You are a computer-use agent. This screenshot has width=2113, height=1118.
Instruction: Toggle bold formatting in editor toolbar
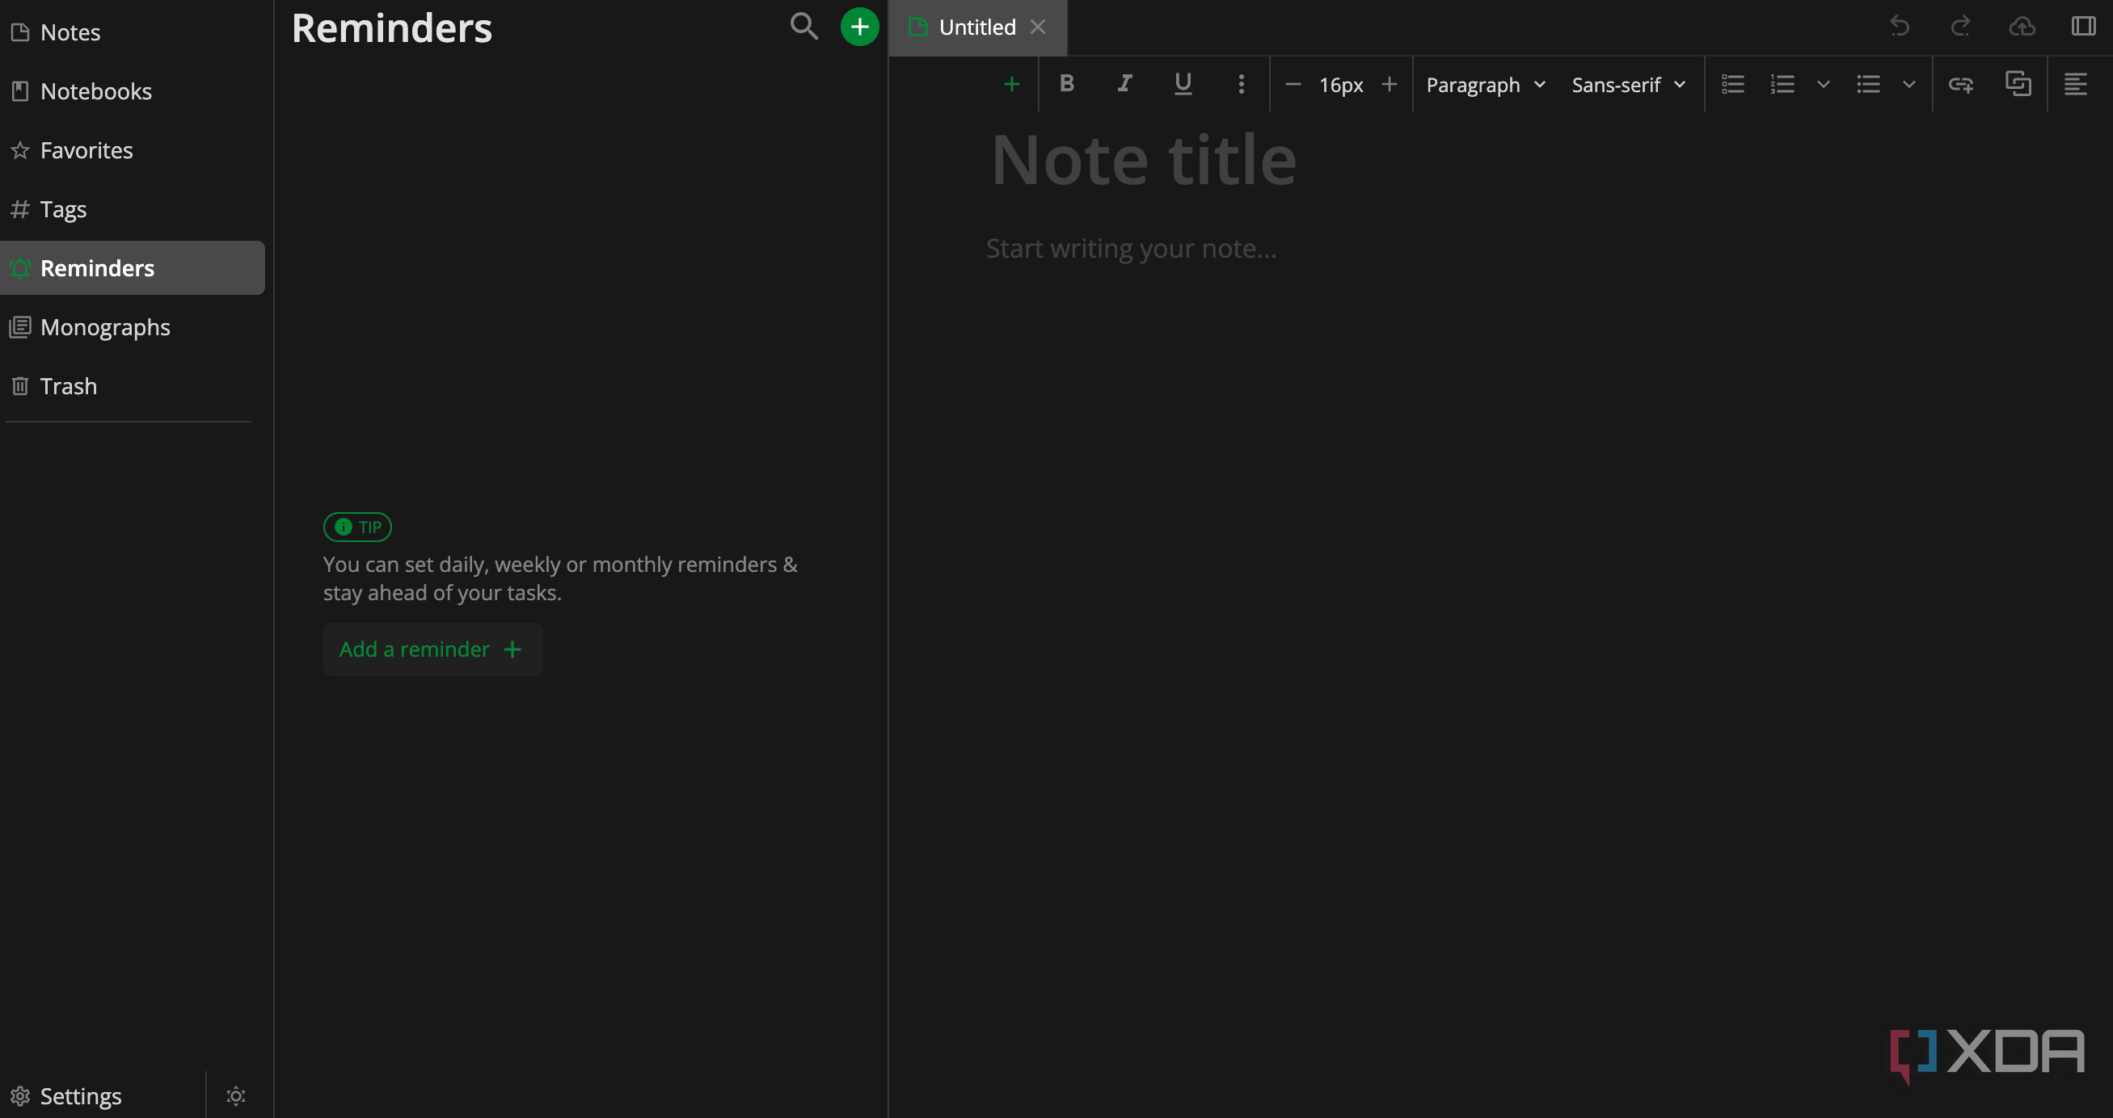point(1066,83)
